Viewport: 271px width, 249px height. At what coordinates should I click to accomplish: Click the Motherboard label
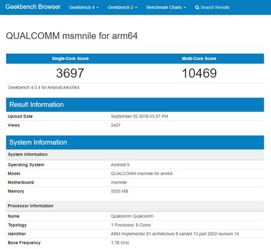[21, 182]
